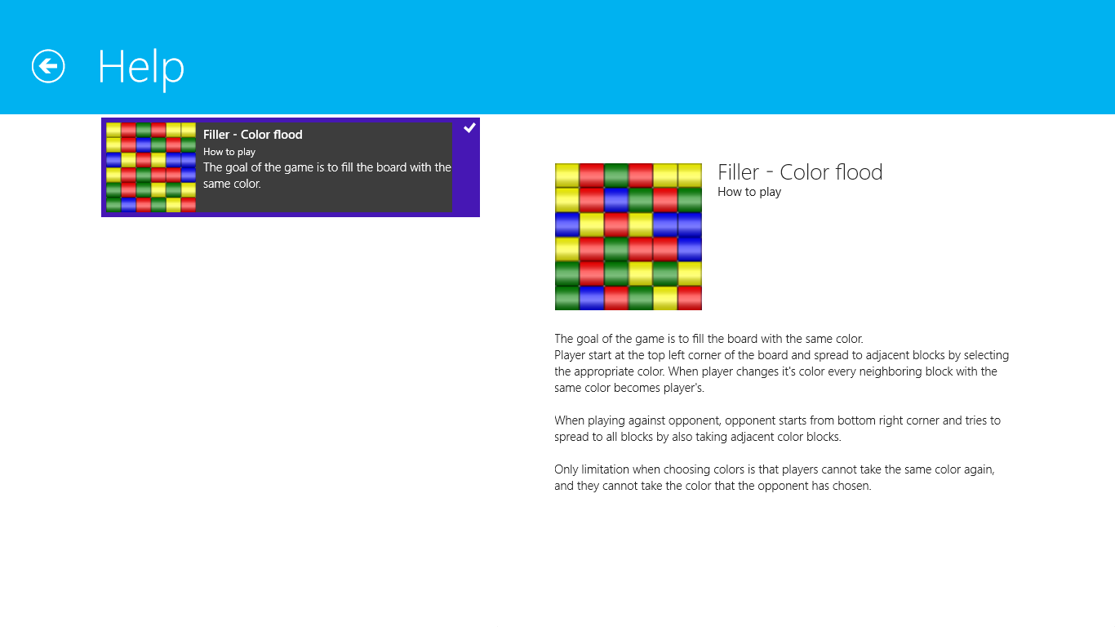This screenshot has width=1115, height=627.
Task: Click top-left yellow block in the small list thumbnail
Action: (113, 130)
